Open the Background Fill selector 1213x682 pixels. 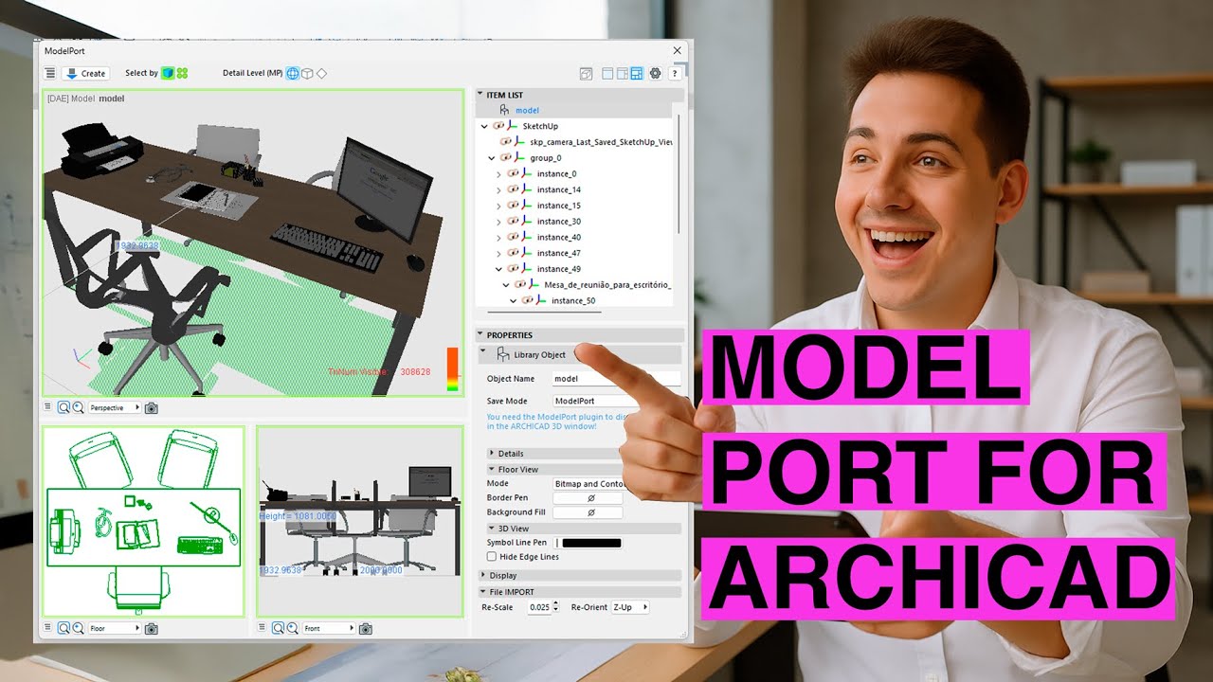point(588,512)
